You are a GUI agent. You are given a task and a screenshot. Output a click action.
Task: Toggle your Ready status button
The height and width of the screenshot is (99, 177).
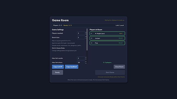[57, 72]
